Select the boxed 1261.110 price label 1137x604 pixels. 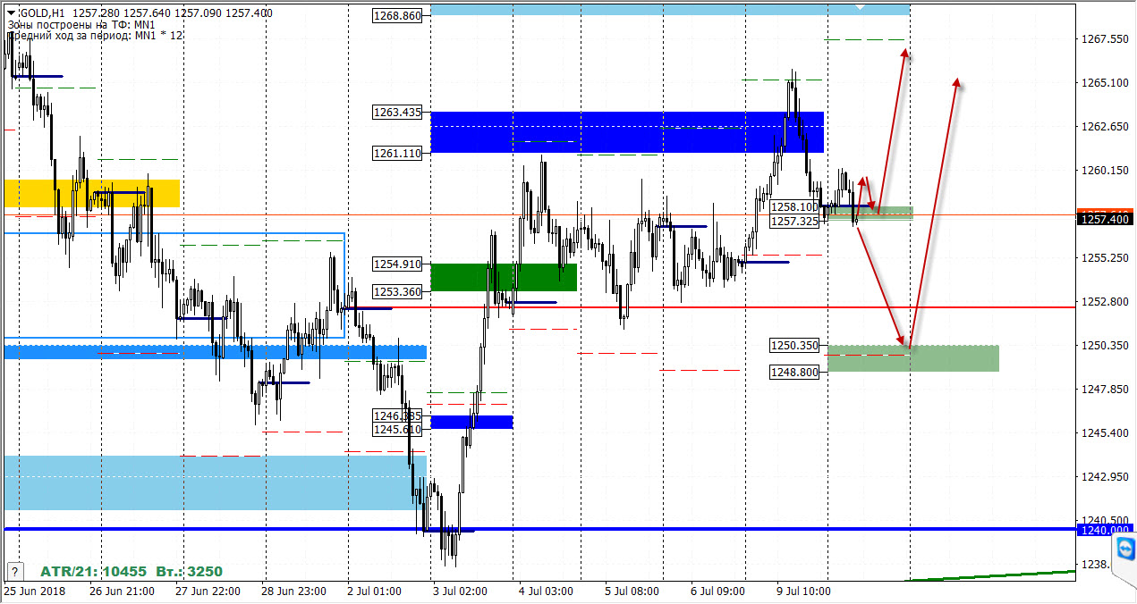(397, 154)
